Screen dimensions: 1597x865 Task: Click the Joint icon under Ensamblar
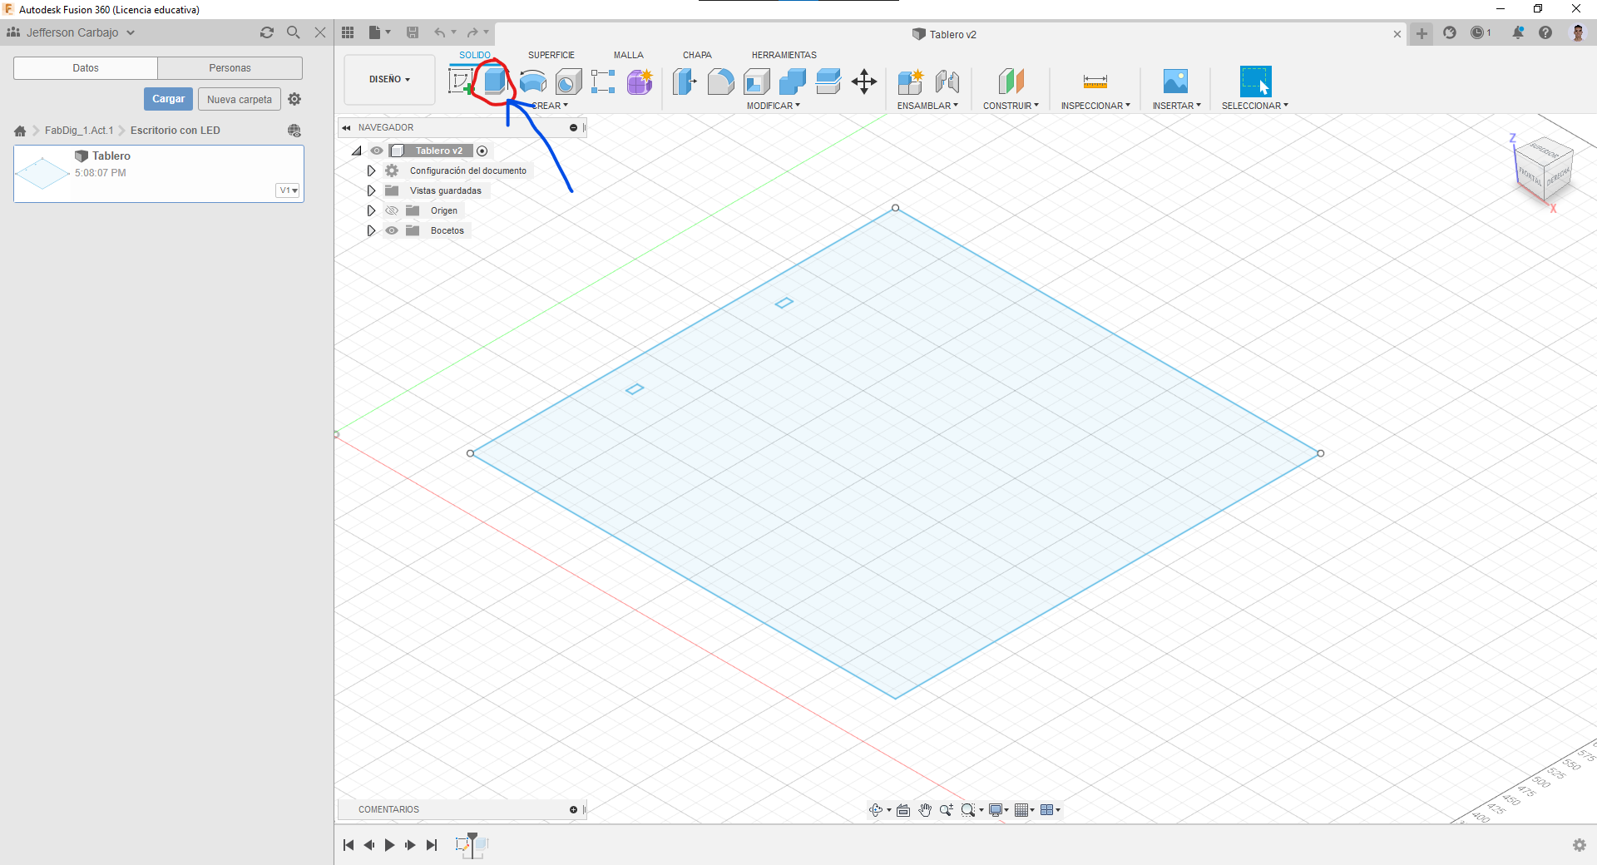pos(947,82)
